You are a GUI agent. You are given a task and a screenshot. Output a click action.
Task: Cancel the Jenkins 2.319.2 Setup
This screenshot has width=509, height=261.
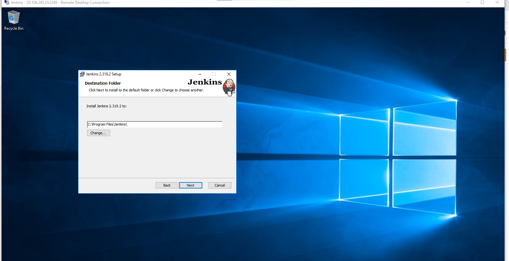pos(220,185)
